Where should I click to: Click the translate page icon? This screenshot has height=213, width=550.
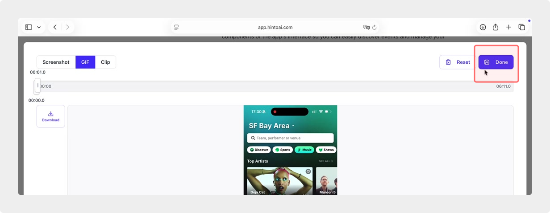click(x=366, y=27)
